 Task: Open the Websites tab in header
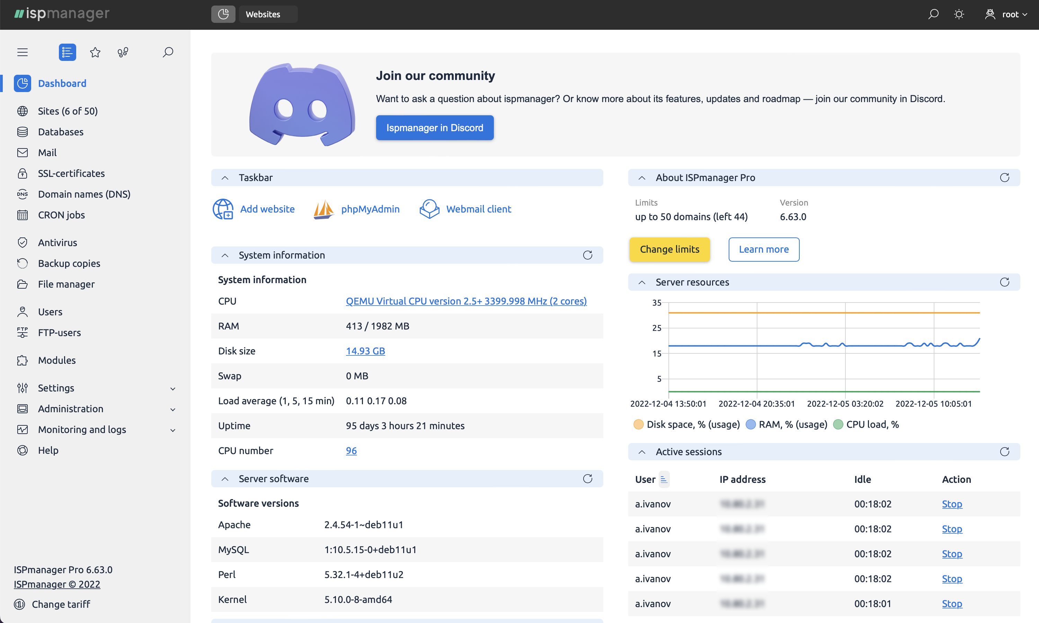point(268,14)
